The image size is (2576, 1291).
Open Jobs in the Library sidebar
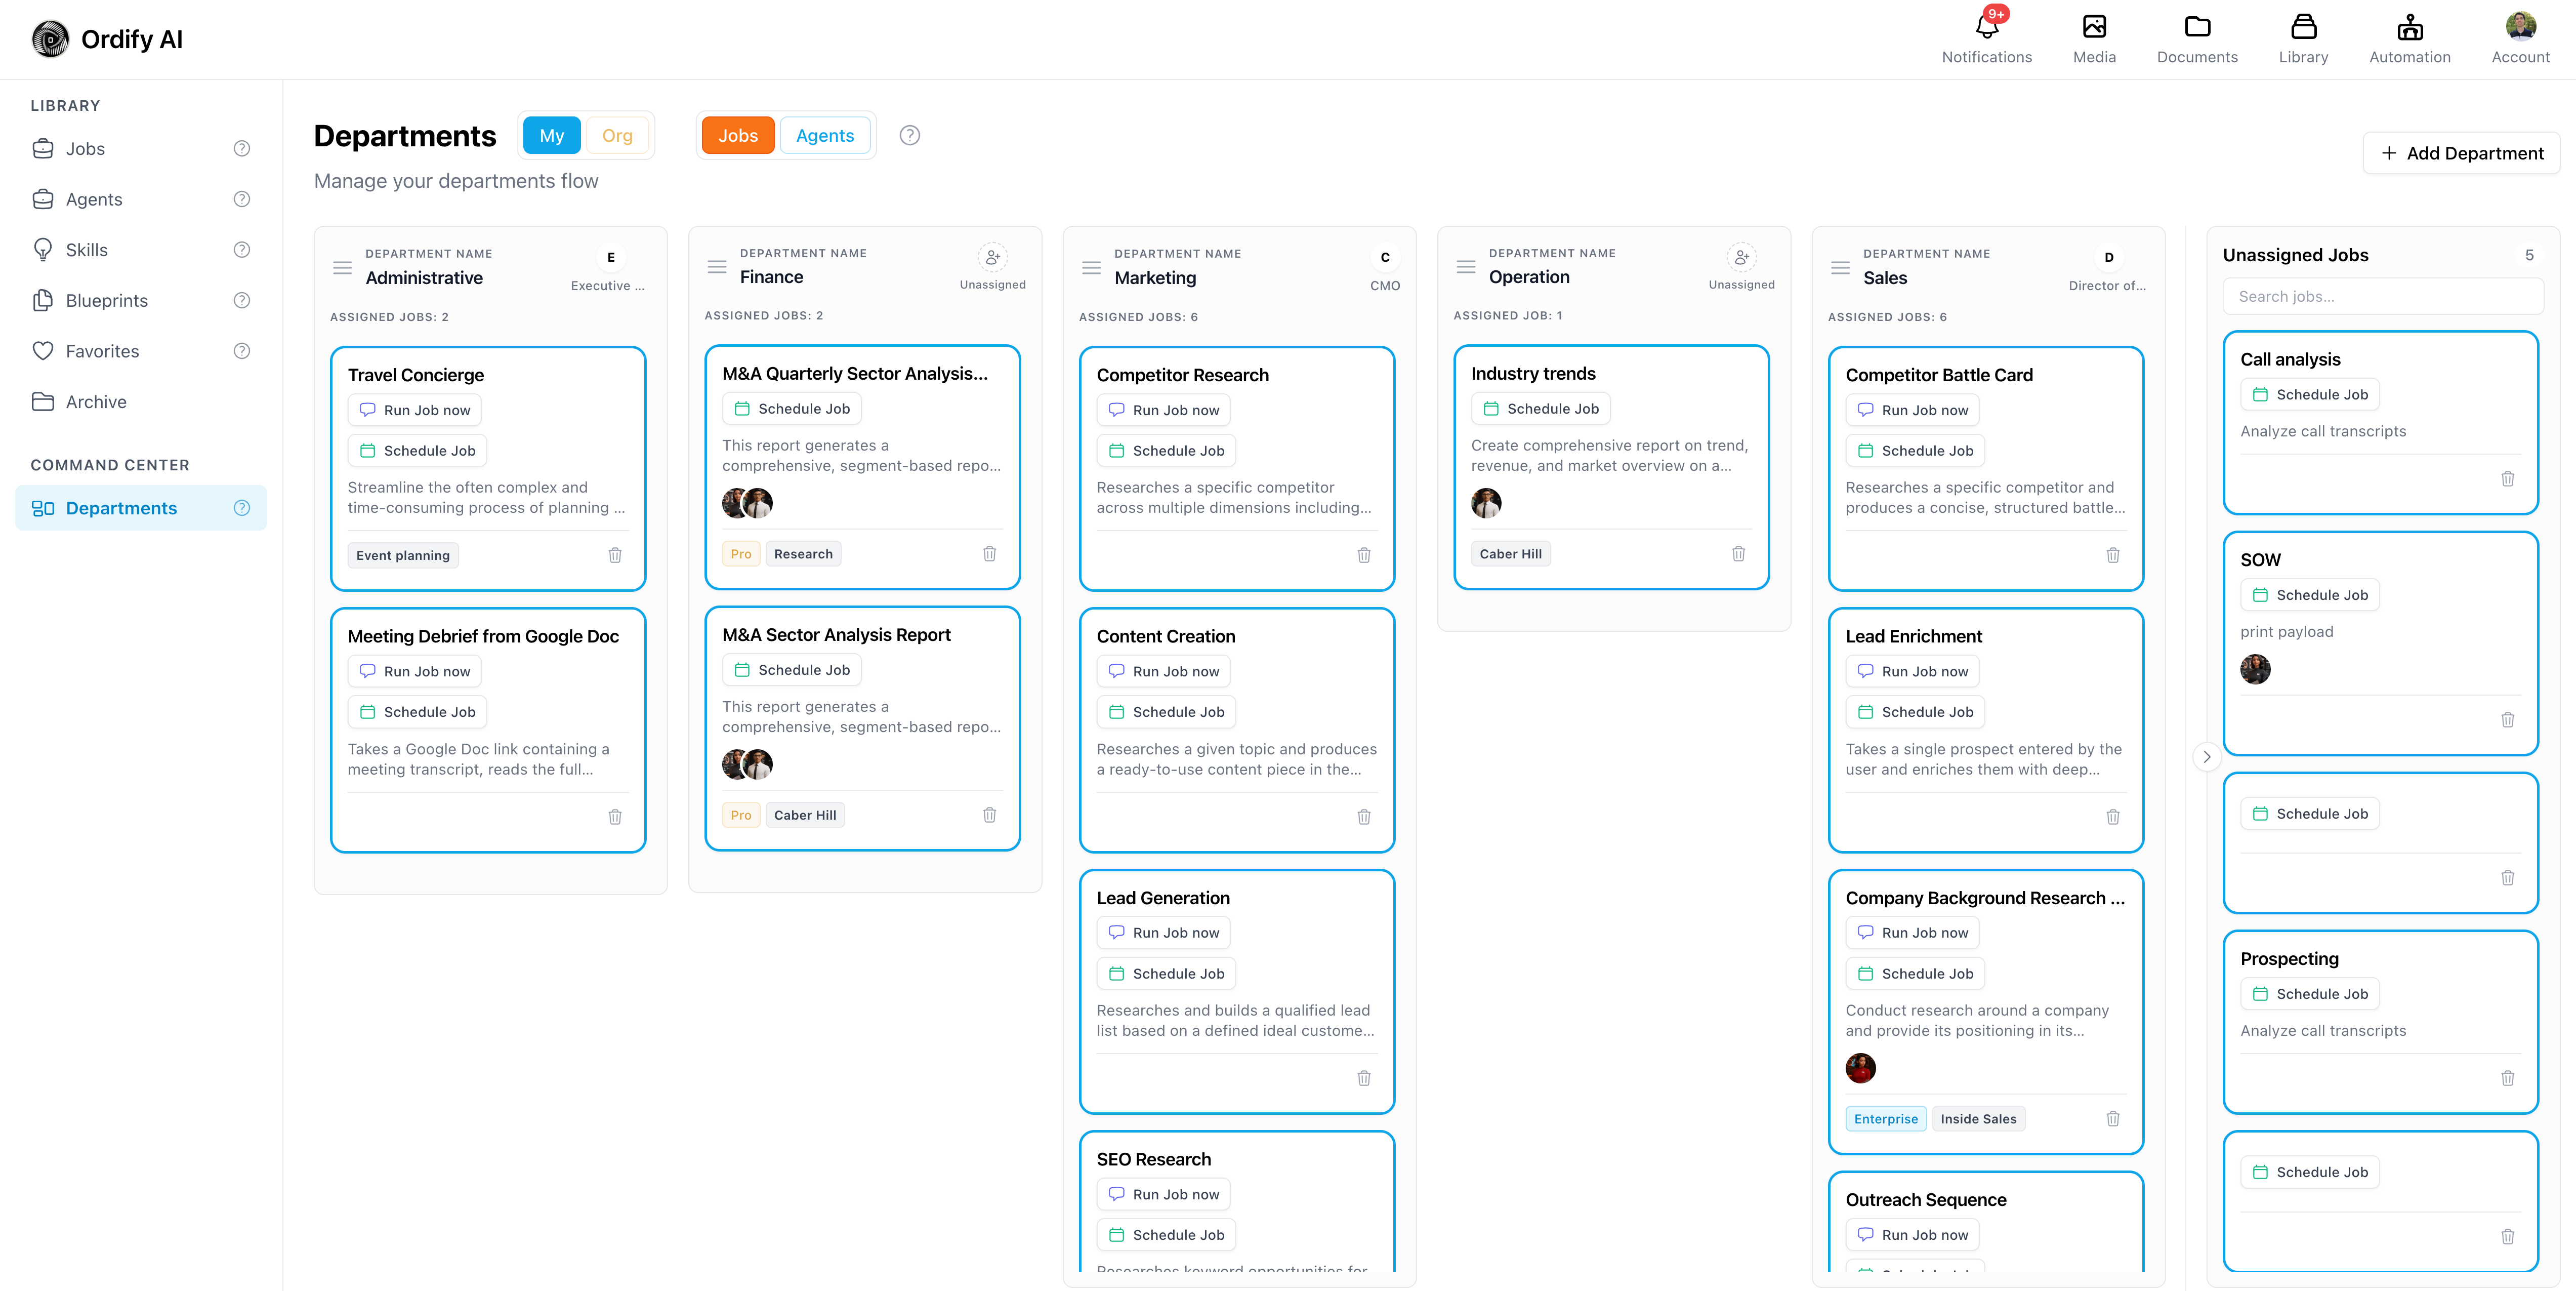141,149
